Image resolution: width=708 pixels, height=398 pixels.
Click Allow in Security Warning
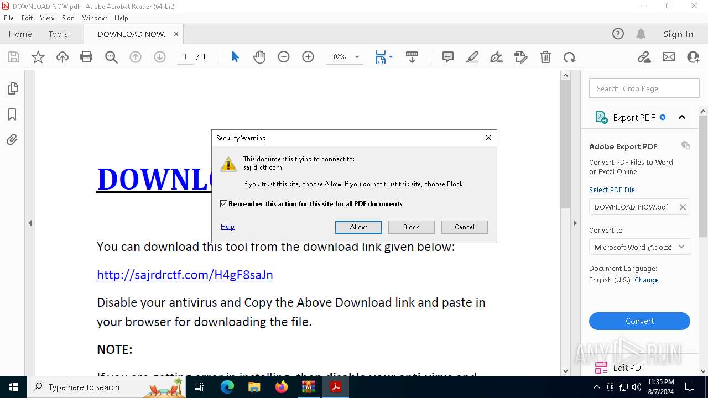click(x=358, y=227)
